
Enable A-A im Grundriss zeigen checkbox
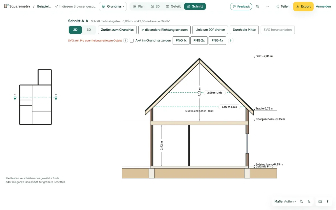pyautogui.click(x=132, y=41)
